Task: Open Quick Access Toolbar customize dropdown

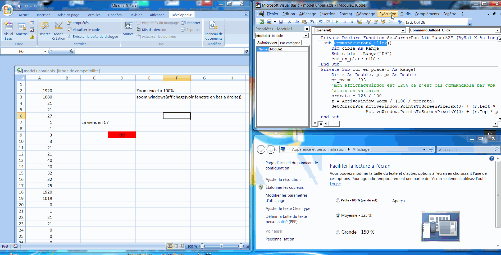Action: (48, 7)
